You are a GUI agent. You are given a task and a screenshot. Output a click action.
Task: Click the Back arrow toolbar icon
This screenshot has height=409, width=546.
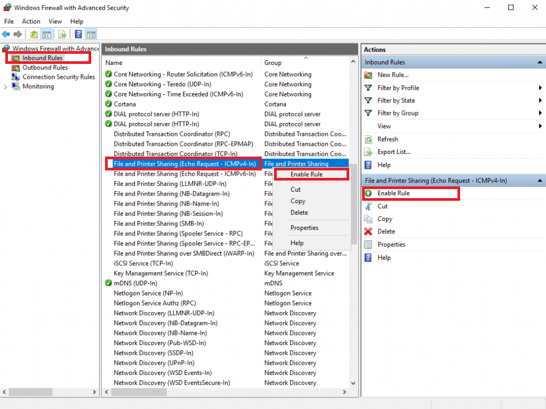click(6, 34)
